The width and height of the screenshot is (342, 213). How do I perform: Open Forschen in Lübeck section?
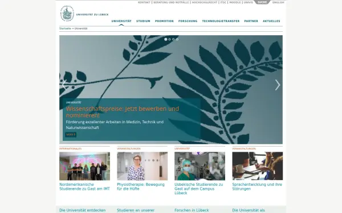[x=192, y=210]
